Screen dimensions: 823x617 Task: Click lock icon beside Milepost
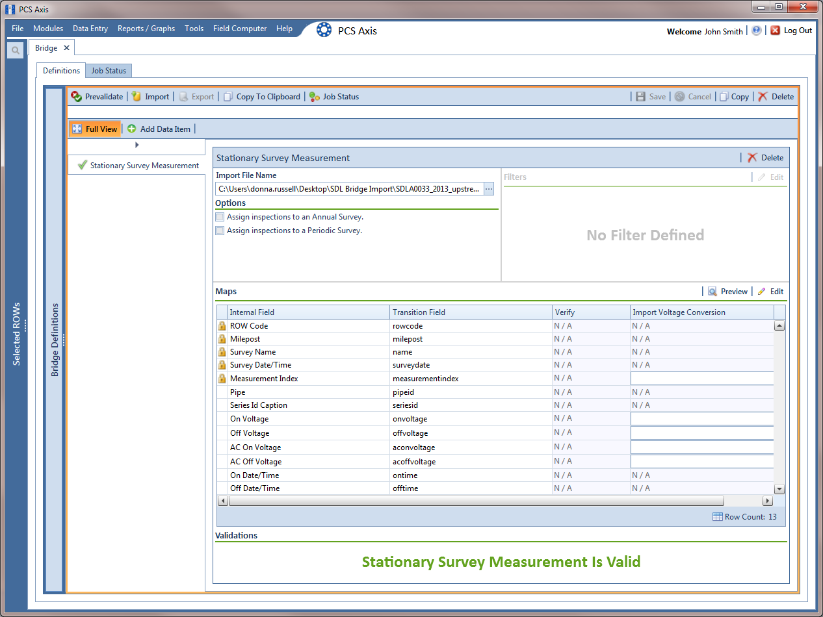[x=222, y=339]
